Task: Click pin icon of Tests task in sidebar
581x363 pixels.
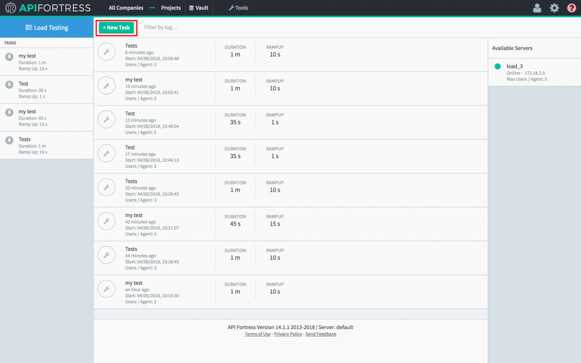Action: pyautogui.click(x=9, y=140)
